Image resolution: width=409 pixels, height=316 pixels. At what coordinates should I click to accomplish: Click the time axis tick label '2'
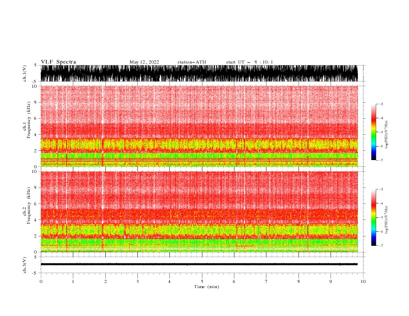105,281
